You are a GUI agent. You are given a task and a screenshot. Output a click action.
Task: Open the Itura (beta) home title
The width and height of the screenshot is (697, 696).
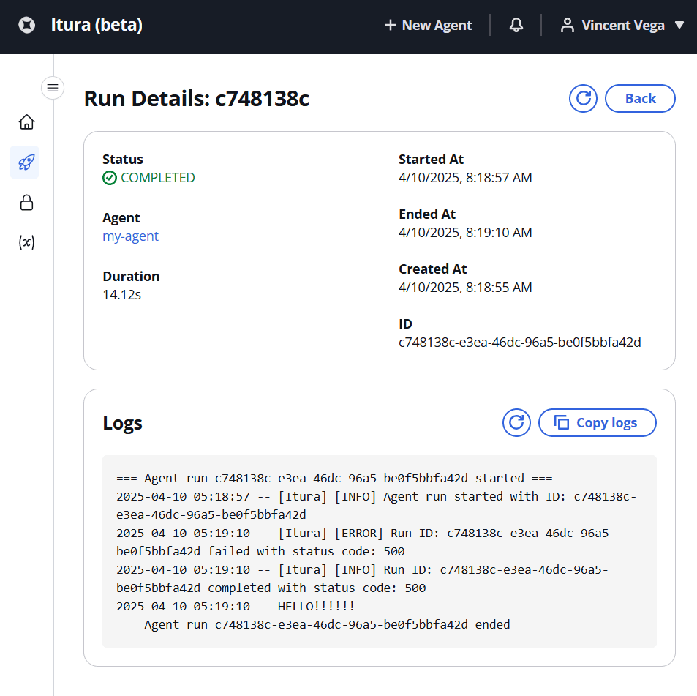tap(97, 25)
